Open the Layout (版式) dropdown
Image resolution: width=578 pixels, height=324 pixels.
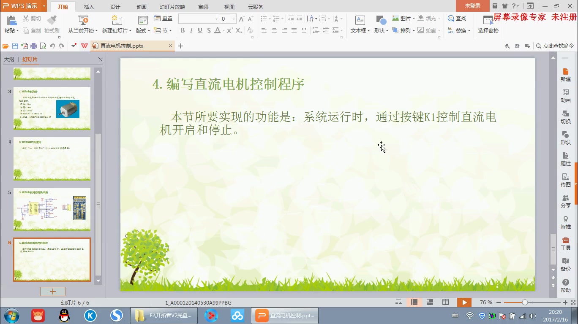point(143,30)
